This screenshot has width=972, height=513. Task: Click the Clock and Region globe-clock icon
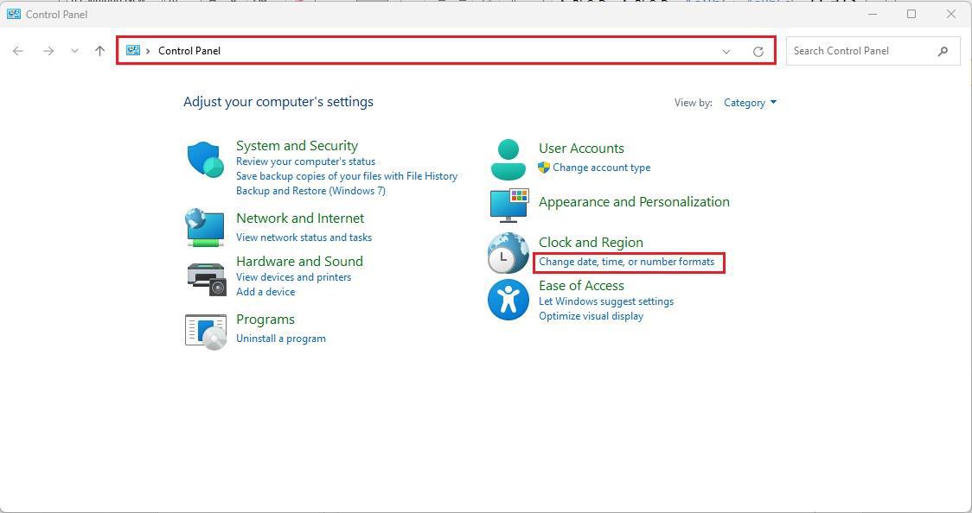click(508, 253)
